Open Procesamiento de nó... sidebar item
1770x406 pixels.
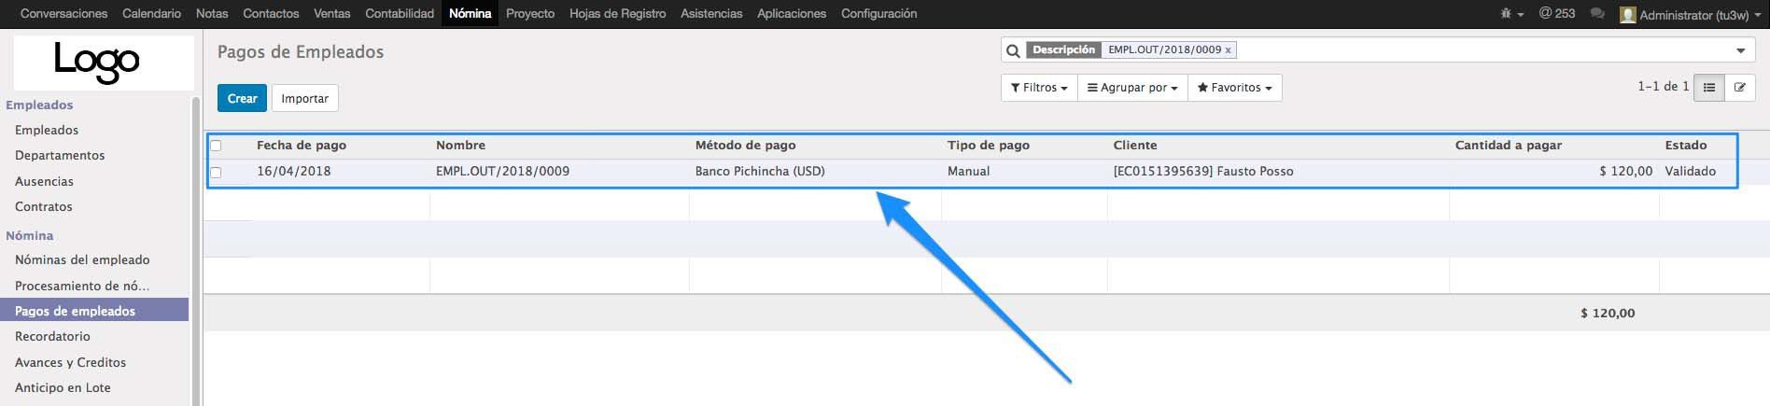[x=82, y=286]
